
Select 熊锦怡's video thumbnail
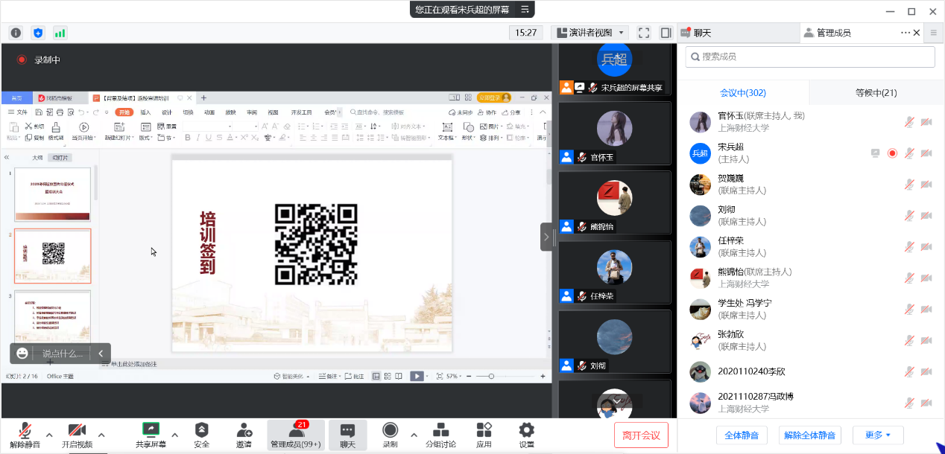(x=615, y=202)
